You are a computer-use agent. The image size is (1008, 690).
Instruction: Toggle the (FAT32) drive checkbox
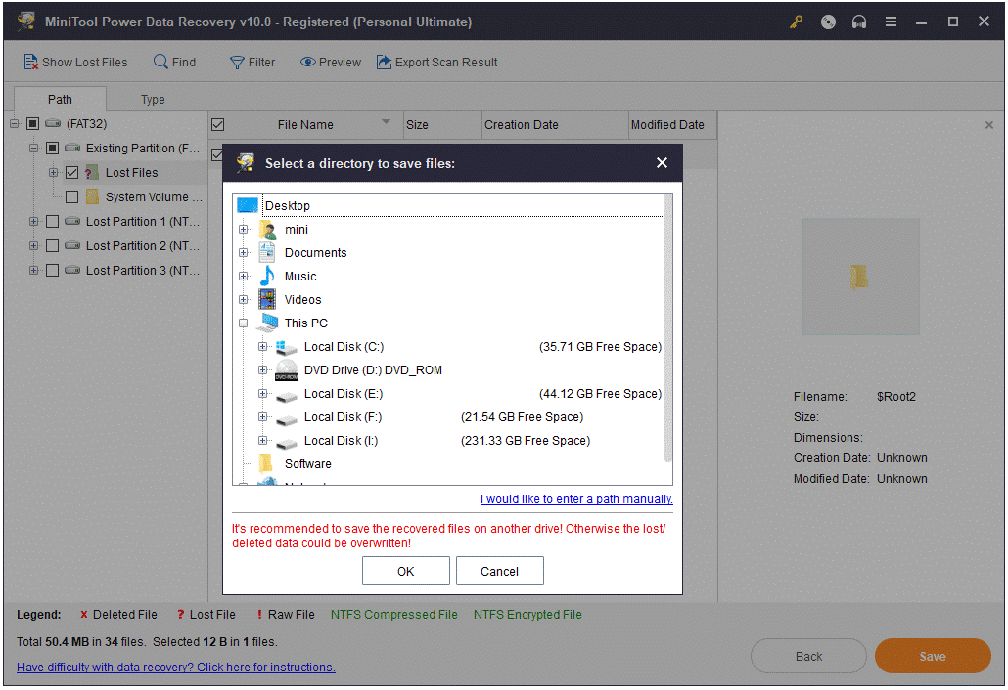coord(33,123)
